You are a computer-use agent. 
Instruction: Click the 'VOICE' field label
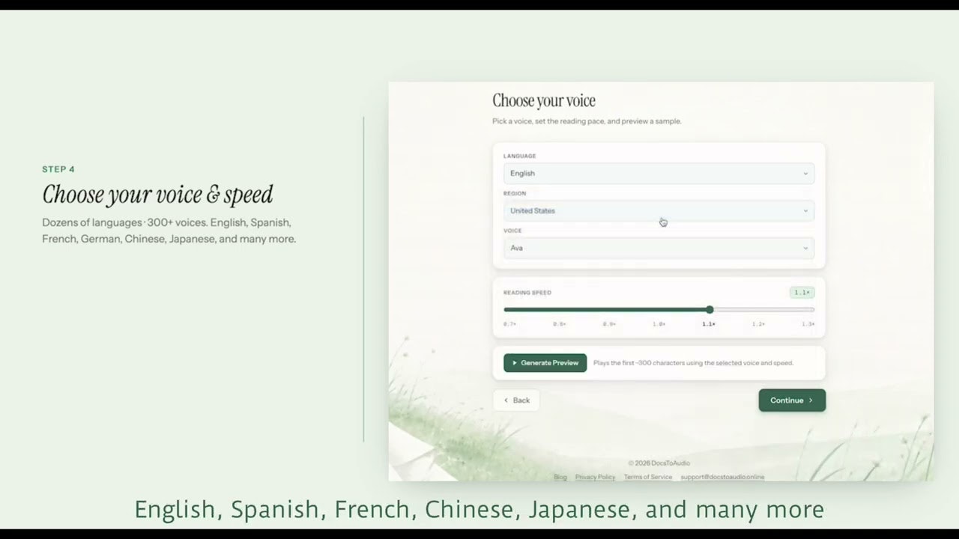pos(512,231)
